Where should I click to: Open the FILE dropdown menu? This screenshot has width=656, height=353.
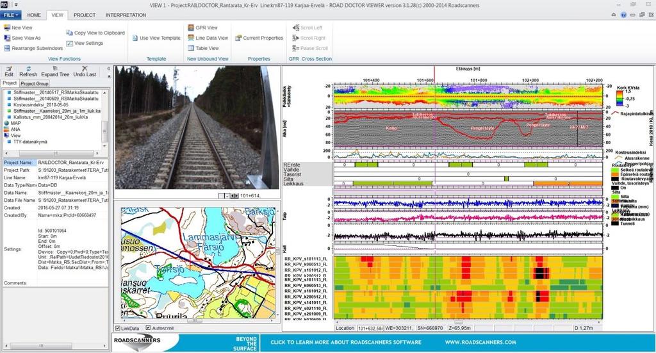pos(11,15)
